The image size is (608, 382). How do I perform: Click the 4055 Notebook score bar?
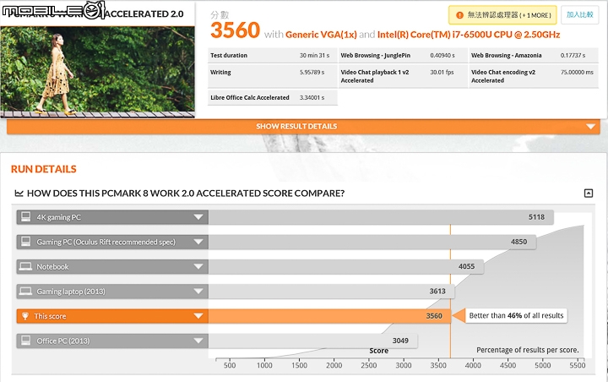coord(346,267)
